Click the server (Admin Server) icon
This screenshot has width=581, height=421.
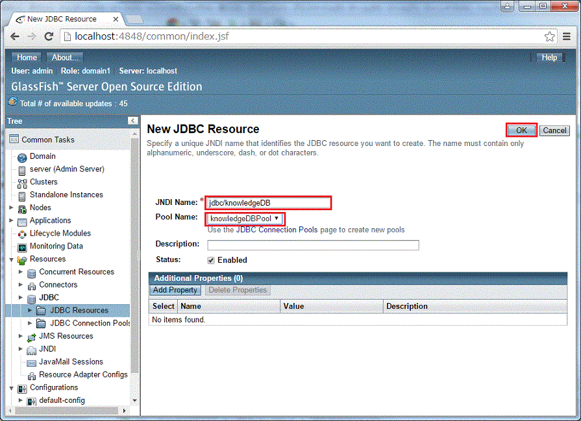tap(22, 171)
